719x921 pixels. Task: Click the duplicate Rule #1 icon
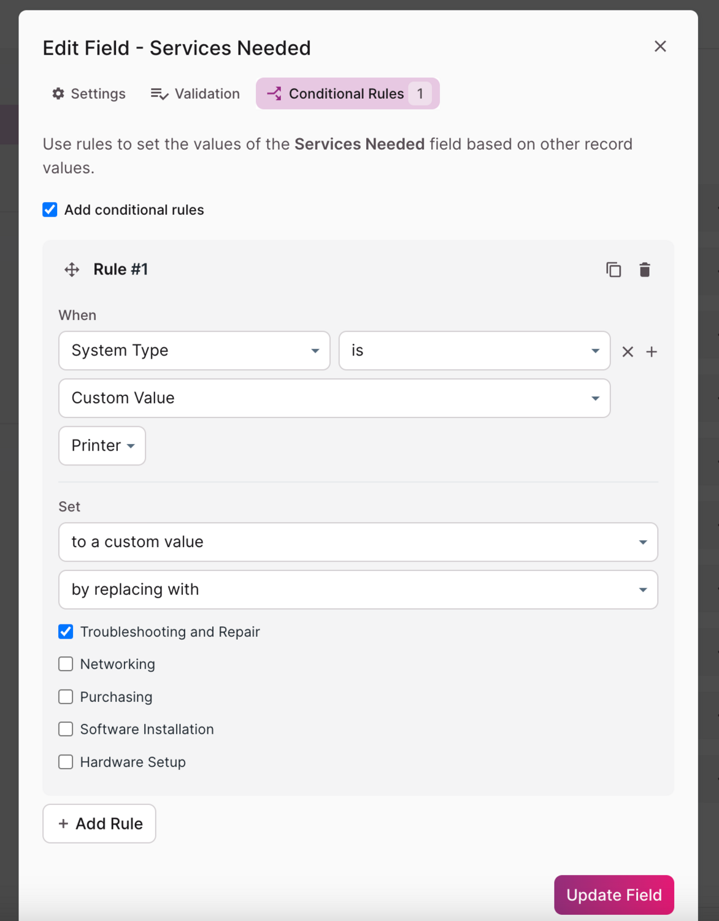613,270
